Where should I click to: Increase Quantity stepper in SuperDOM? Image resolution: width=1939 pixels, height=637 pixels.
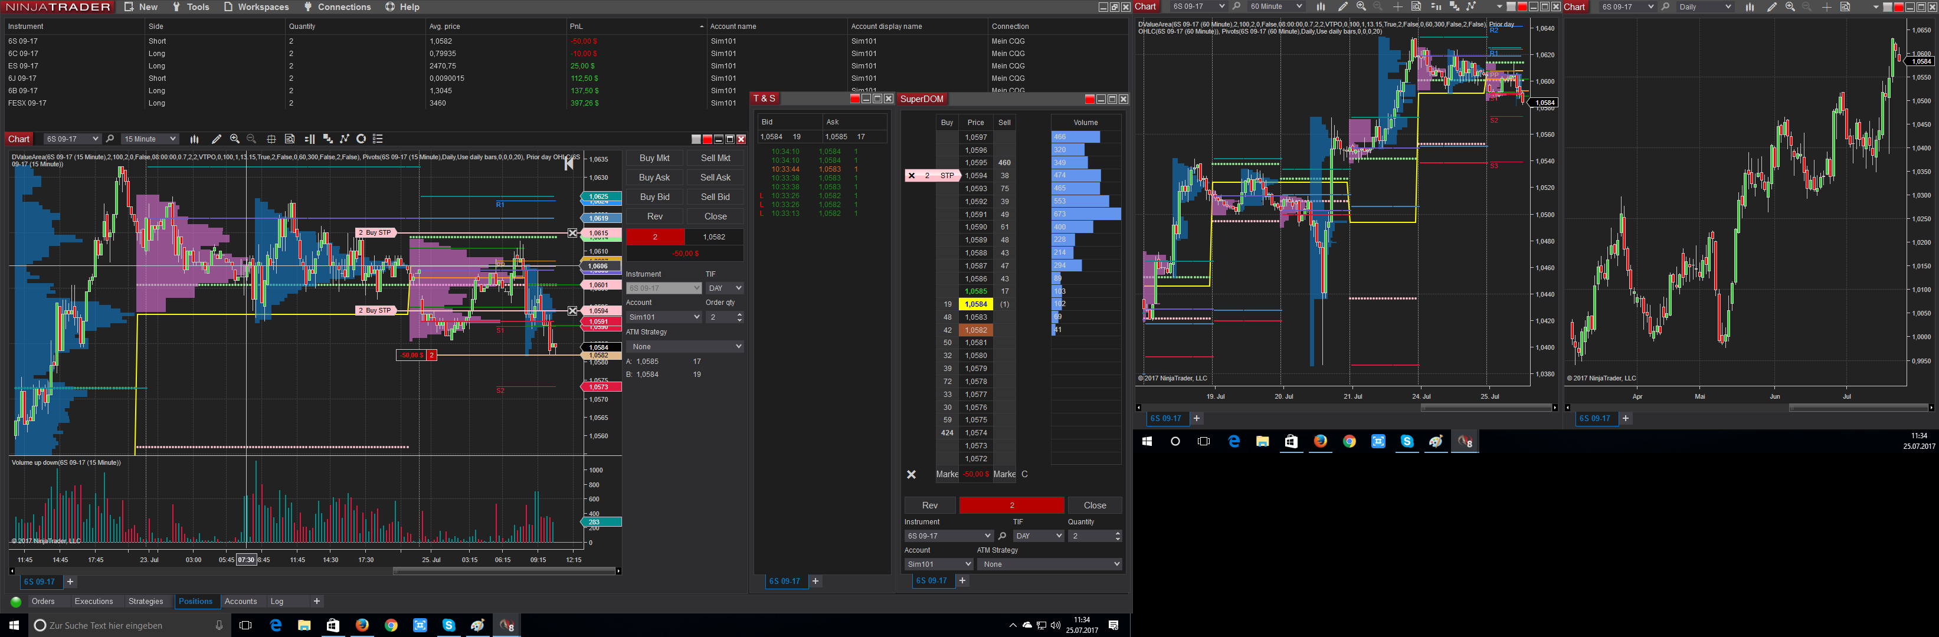coord(1118,533)
